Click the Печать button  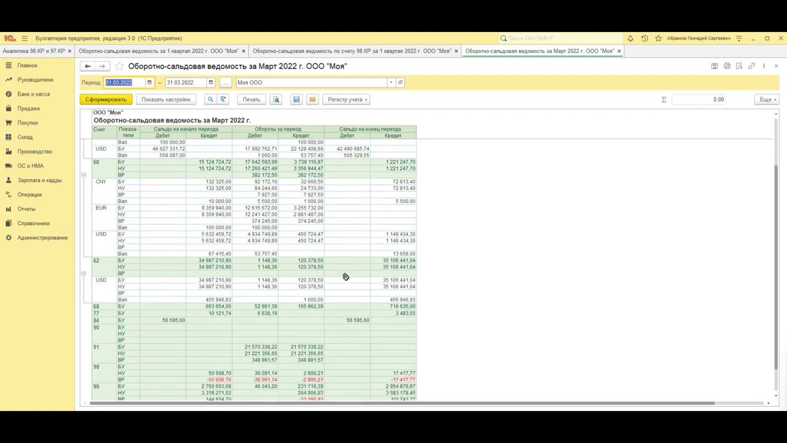click(x=251, y=99)
